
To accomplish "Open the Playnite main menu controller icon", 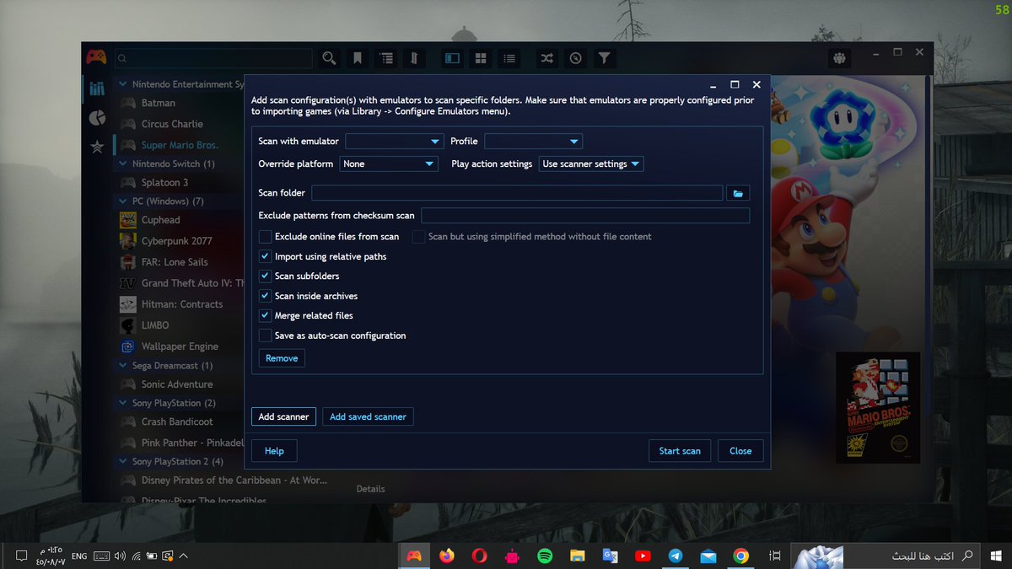I will [x=96, y=57].
